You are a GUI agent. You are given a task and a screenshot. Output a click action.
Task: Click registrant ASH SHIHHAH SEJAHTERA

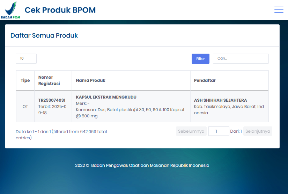(220, 100)
